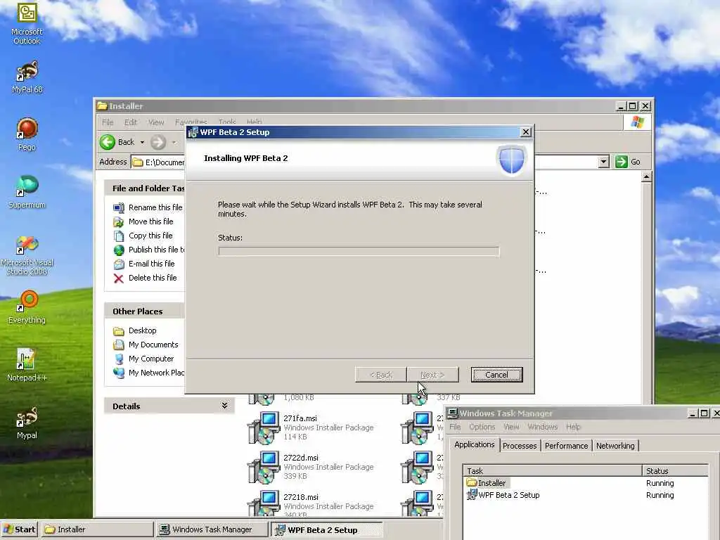720x540 pixels.
Task: Open the Microsoft Outlook desktop icon
Action: click(x=27, y=23)
